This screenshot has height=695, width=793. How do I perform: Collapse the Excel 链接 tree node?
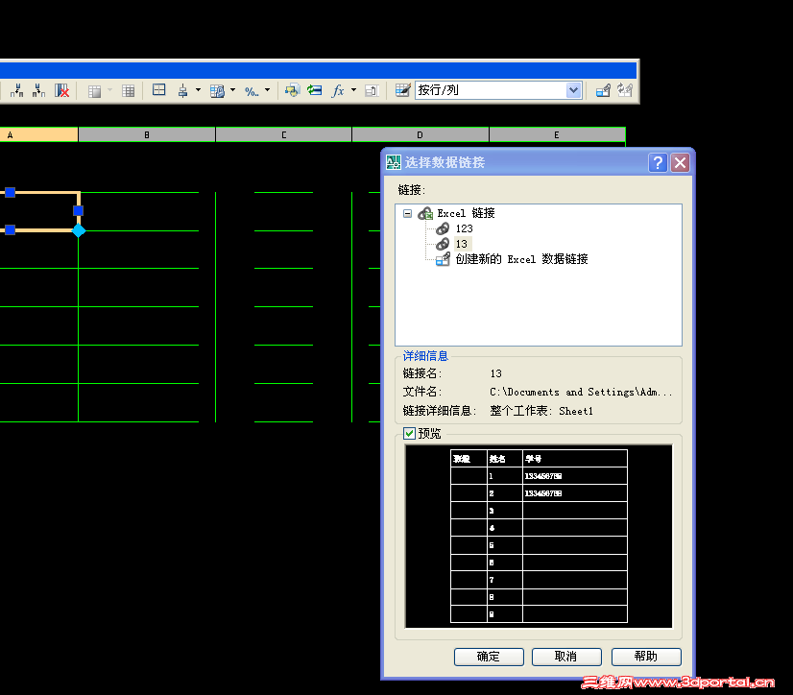[x=408, y=213]
